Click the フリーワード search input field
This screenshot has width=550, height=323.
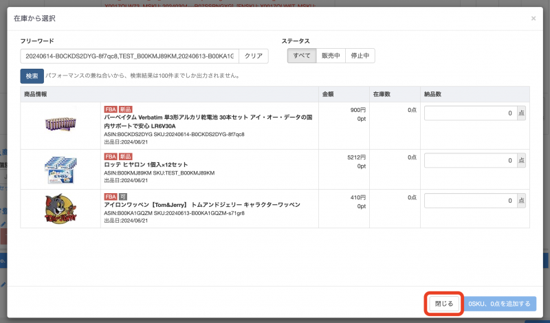[129, 56]
